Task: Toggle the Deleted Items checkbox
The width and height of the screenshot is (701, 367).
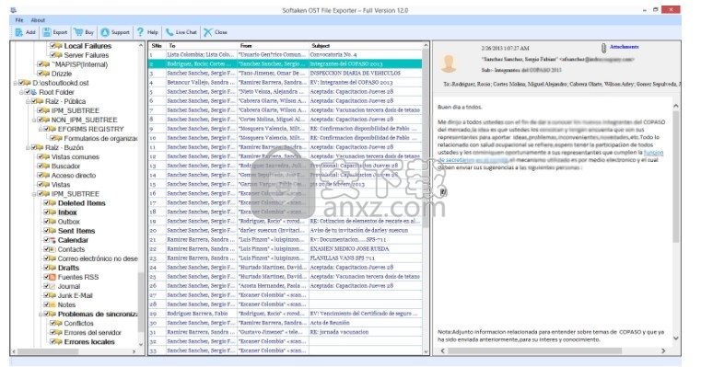Action: tap(46, 203)
